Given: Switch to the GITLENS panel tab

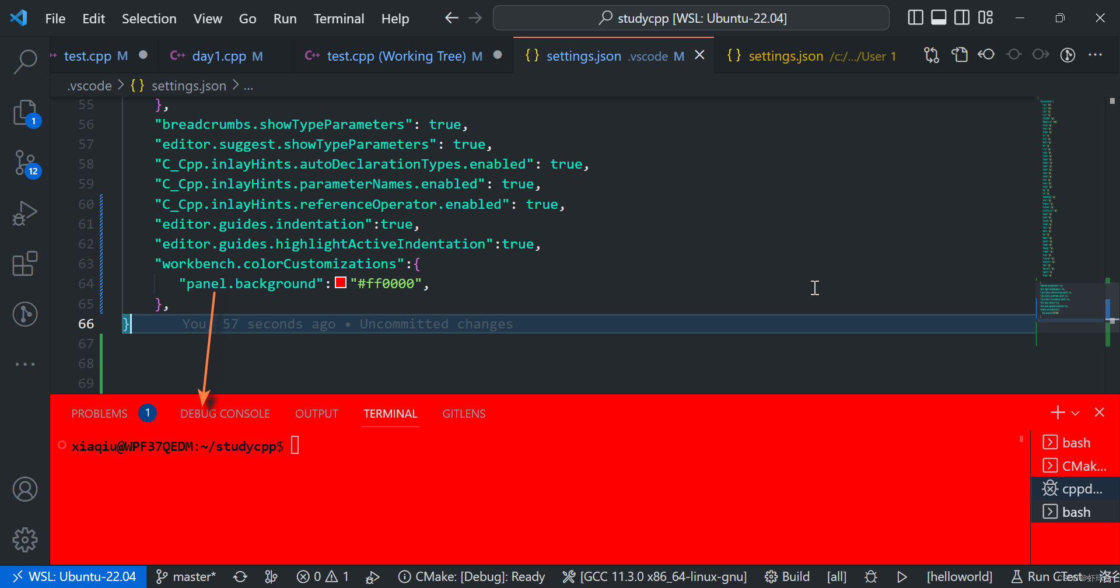Looking at the screenshot, I should pyautogui.click(x=464, y=414).
